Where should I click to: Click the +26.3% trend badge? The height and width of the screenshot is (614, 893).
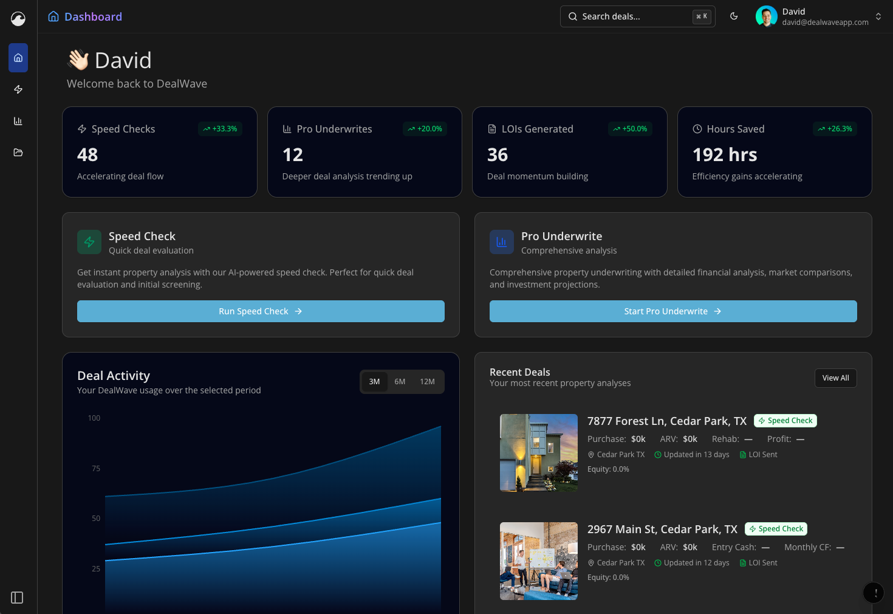coord(835,129)
